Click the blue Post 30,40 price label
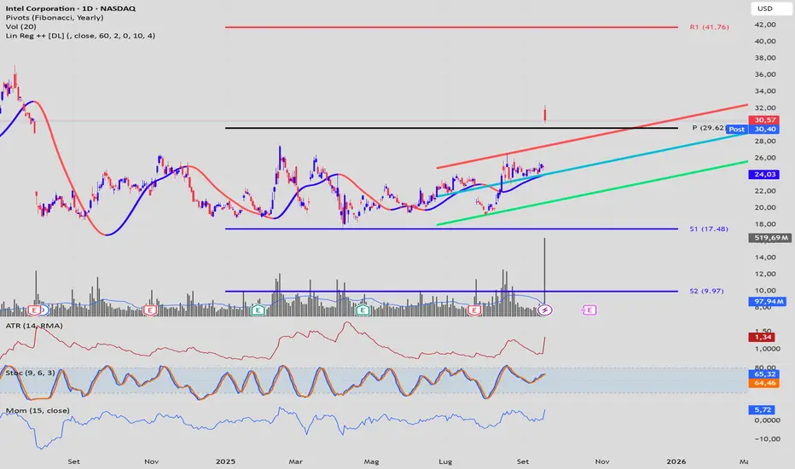The width and height of the screenshot is (795, 469). (752, 130)
